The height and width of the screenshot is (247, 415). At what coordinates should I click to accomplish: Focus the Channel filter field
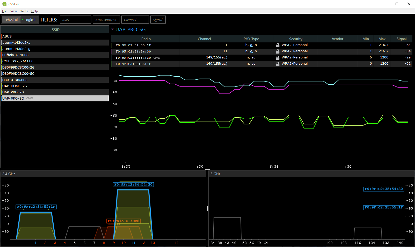[135, 20]
